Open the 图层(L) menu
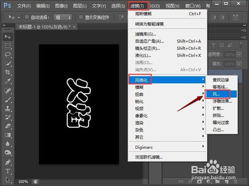Viewport: 249px width, 186px height. click(80, 6)
